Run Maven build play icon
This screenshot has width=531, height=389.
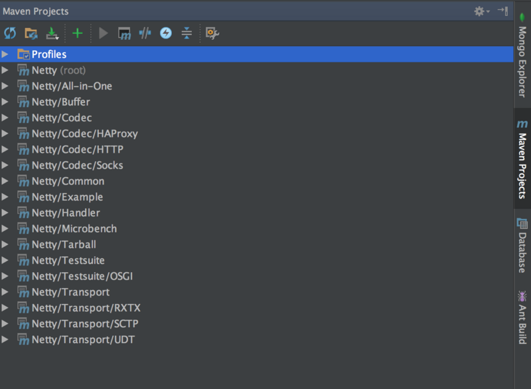tap(104, 33)
